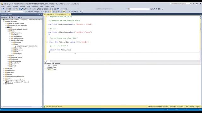Open the Fichier menu
This screenshot has height=113, width=202.
pyautogui.click(x=3, y=6)
